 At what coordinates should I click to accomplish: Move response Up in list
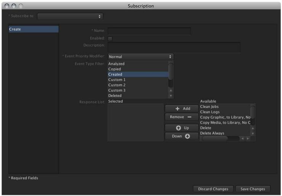182,128
